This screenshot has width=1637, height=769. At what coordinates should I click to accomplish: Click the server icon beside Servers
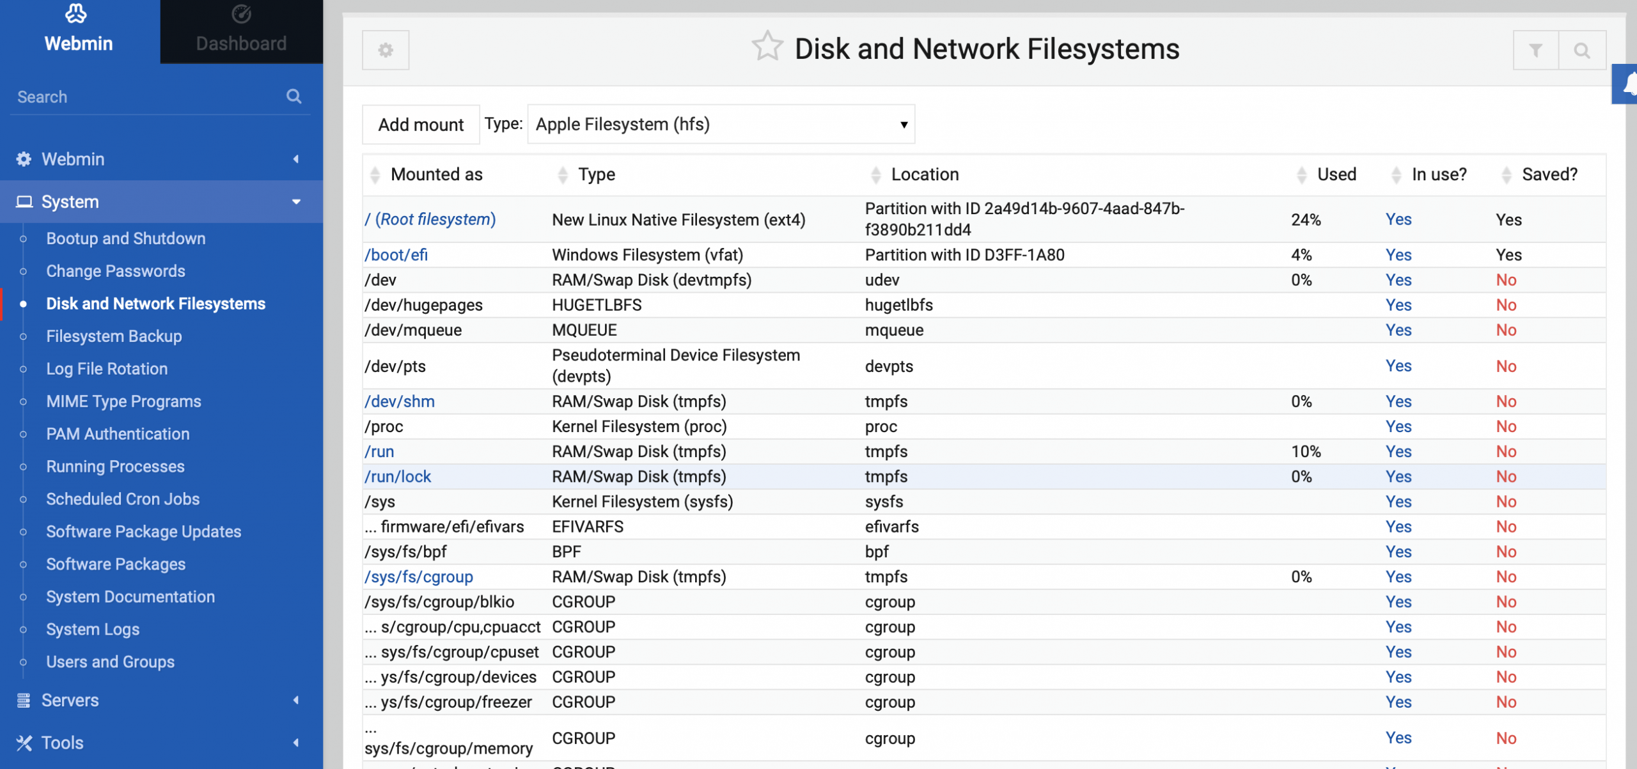pyautogui.click(x=24, y=701)
